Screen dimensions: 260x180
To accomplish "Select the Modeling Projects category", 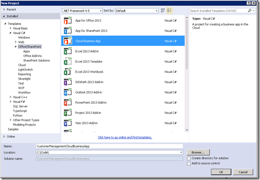I will (x=24, y=125).
